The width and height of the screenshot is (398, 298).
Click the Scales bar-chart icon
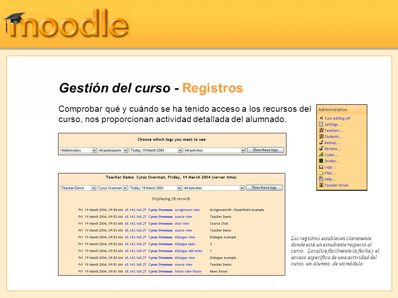click(x=321, y=154)
